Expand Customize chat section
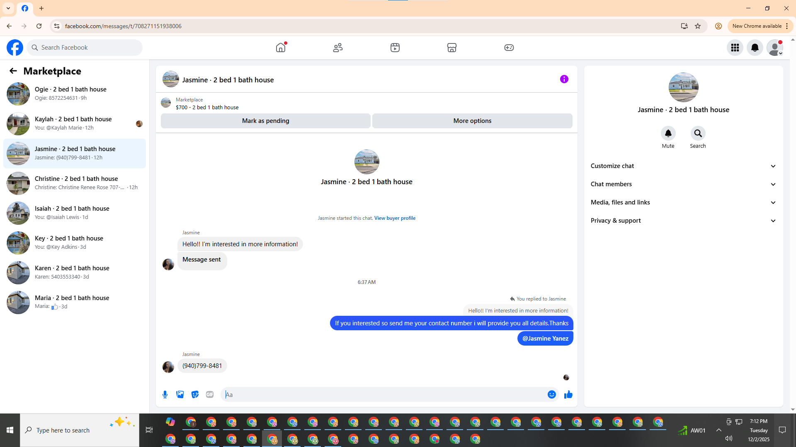Viewport: 796px width, 447px height. pyautogui.click(x=683, y=166)
